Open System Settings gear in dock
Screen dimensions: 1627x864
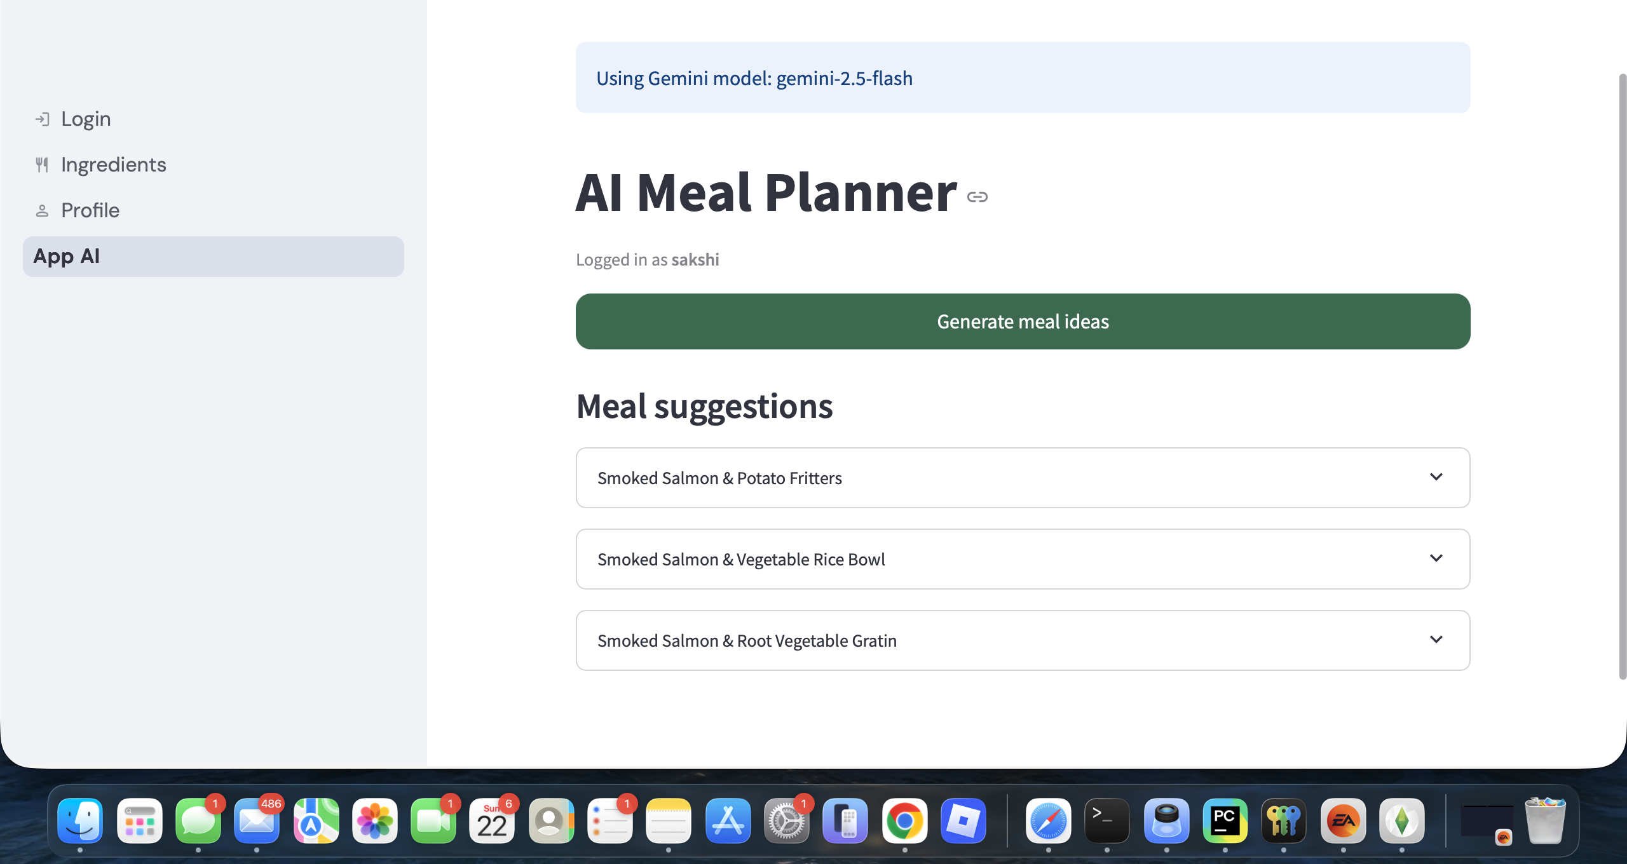point(786,821)
